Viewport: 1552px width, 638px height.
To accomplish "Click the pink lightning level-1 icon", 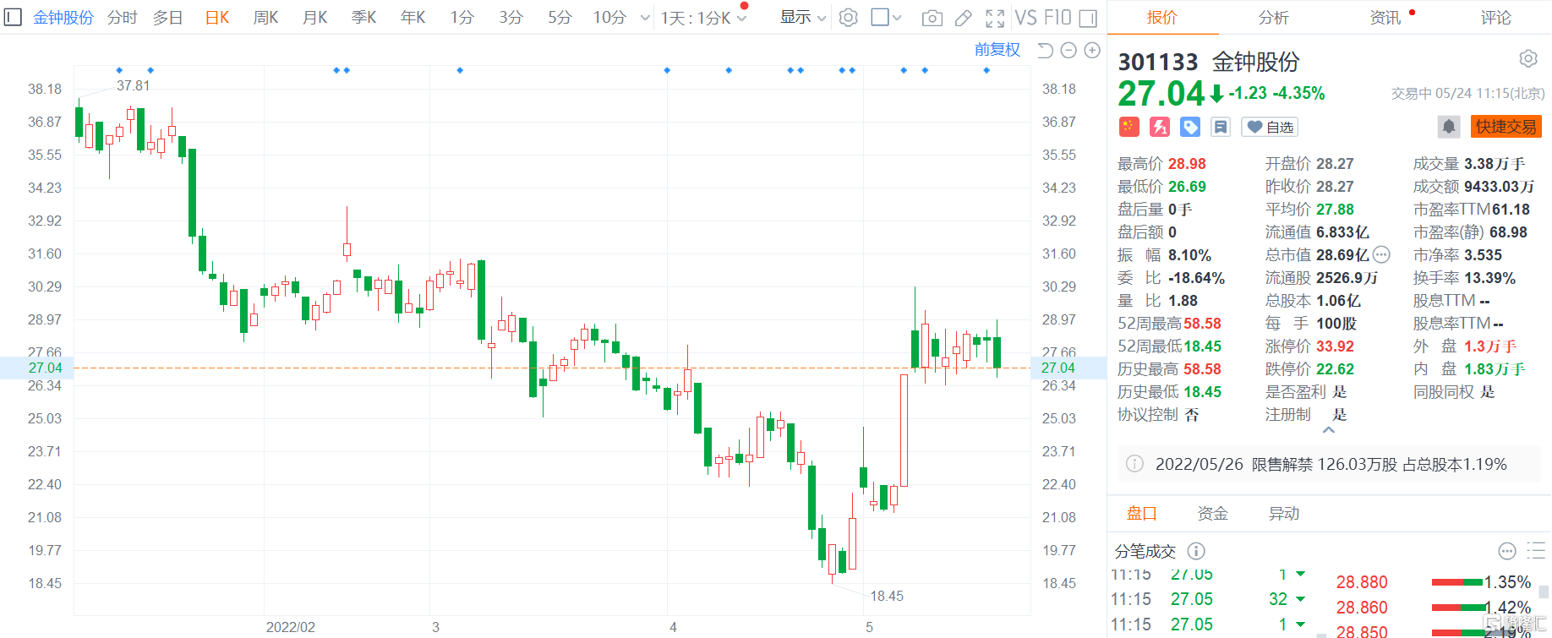I will (1160, 127).
